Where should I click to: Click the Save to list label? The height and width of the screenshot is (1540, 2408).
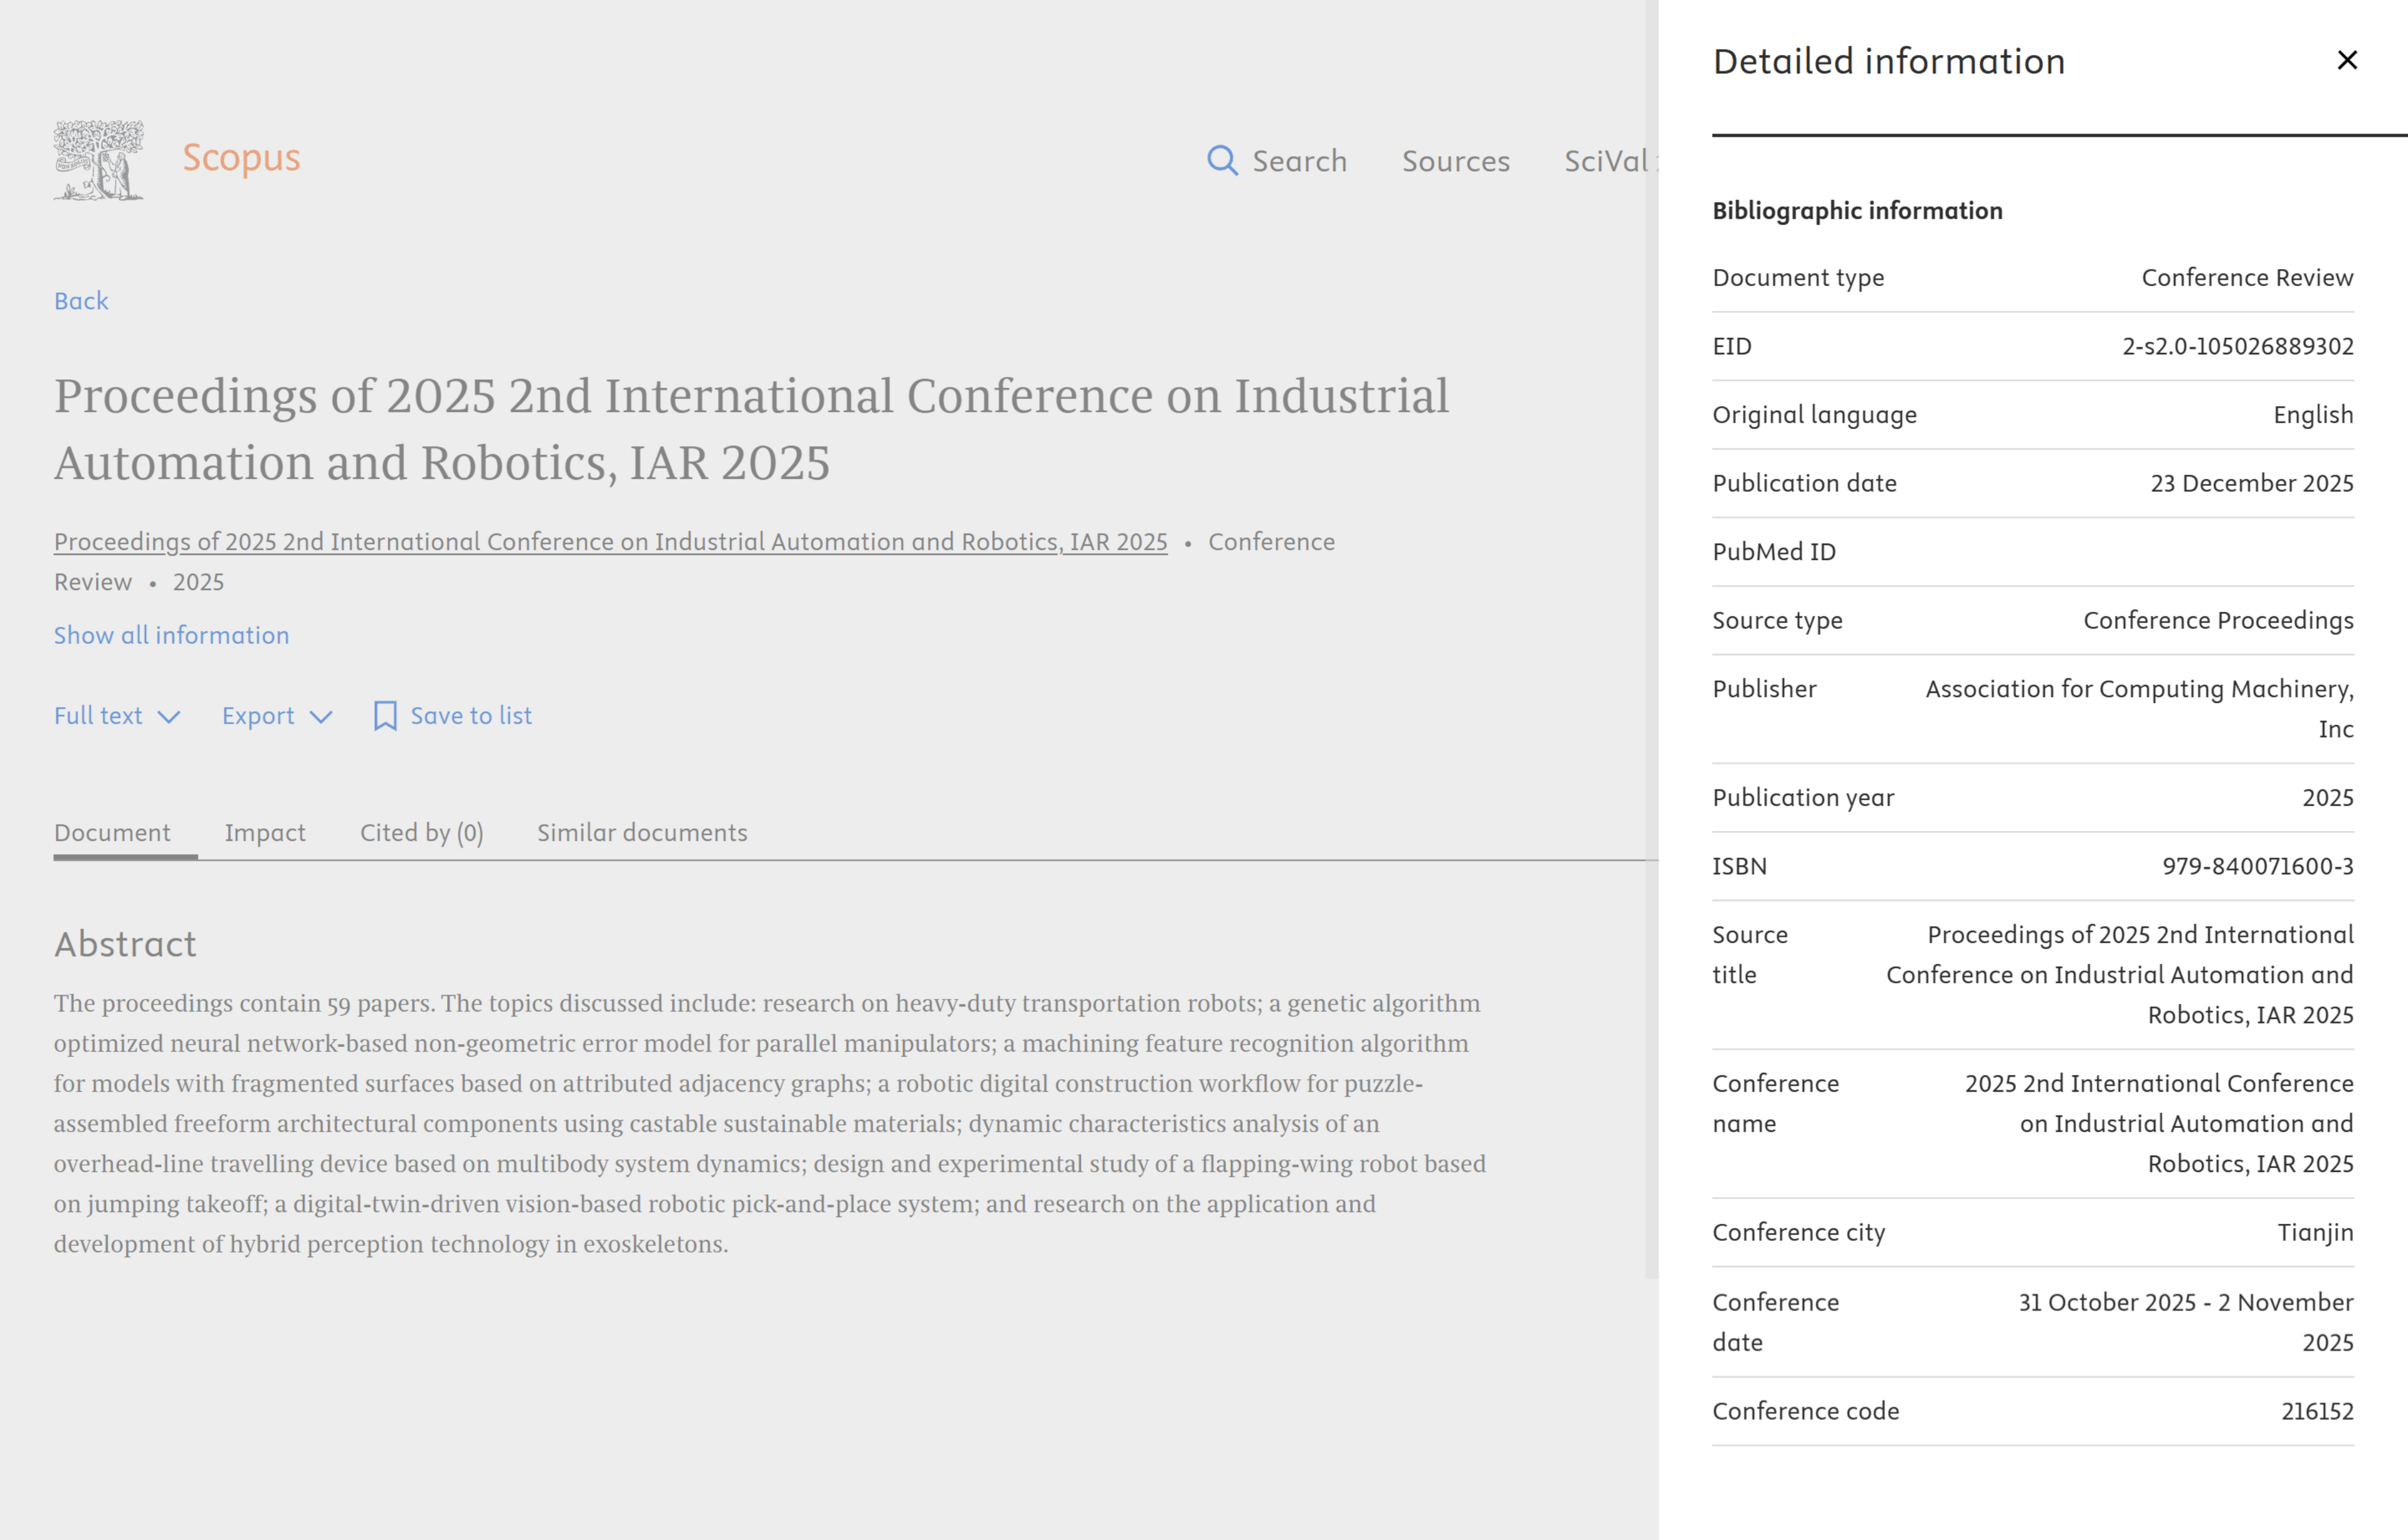click(x=471, y=716)
